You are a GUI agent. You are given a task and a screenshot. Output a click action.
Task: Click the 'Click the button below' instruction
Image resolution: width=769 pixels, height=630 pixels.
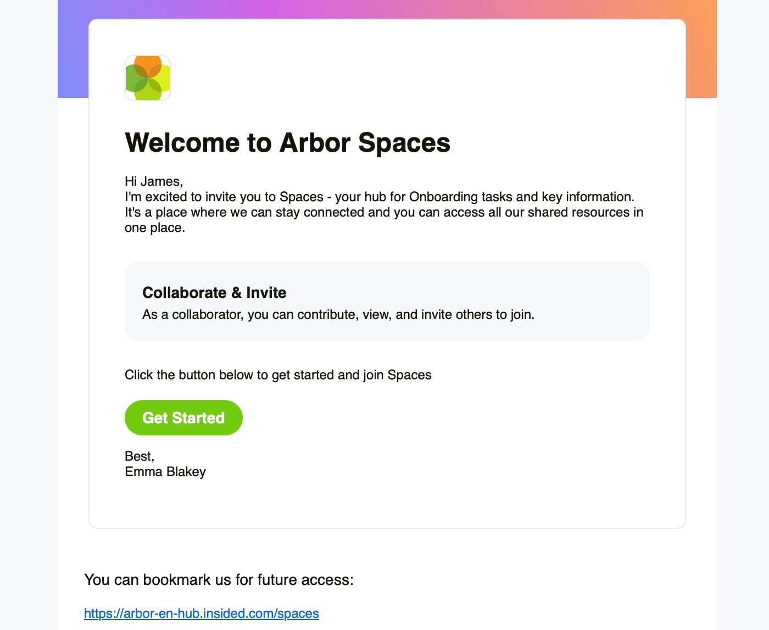pos(278,375)
